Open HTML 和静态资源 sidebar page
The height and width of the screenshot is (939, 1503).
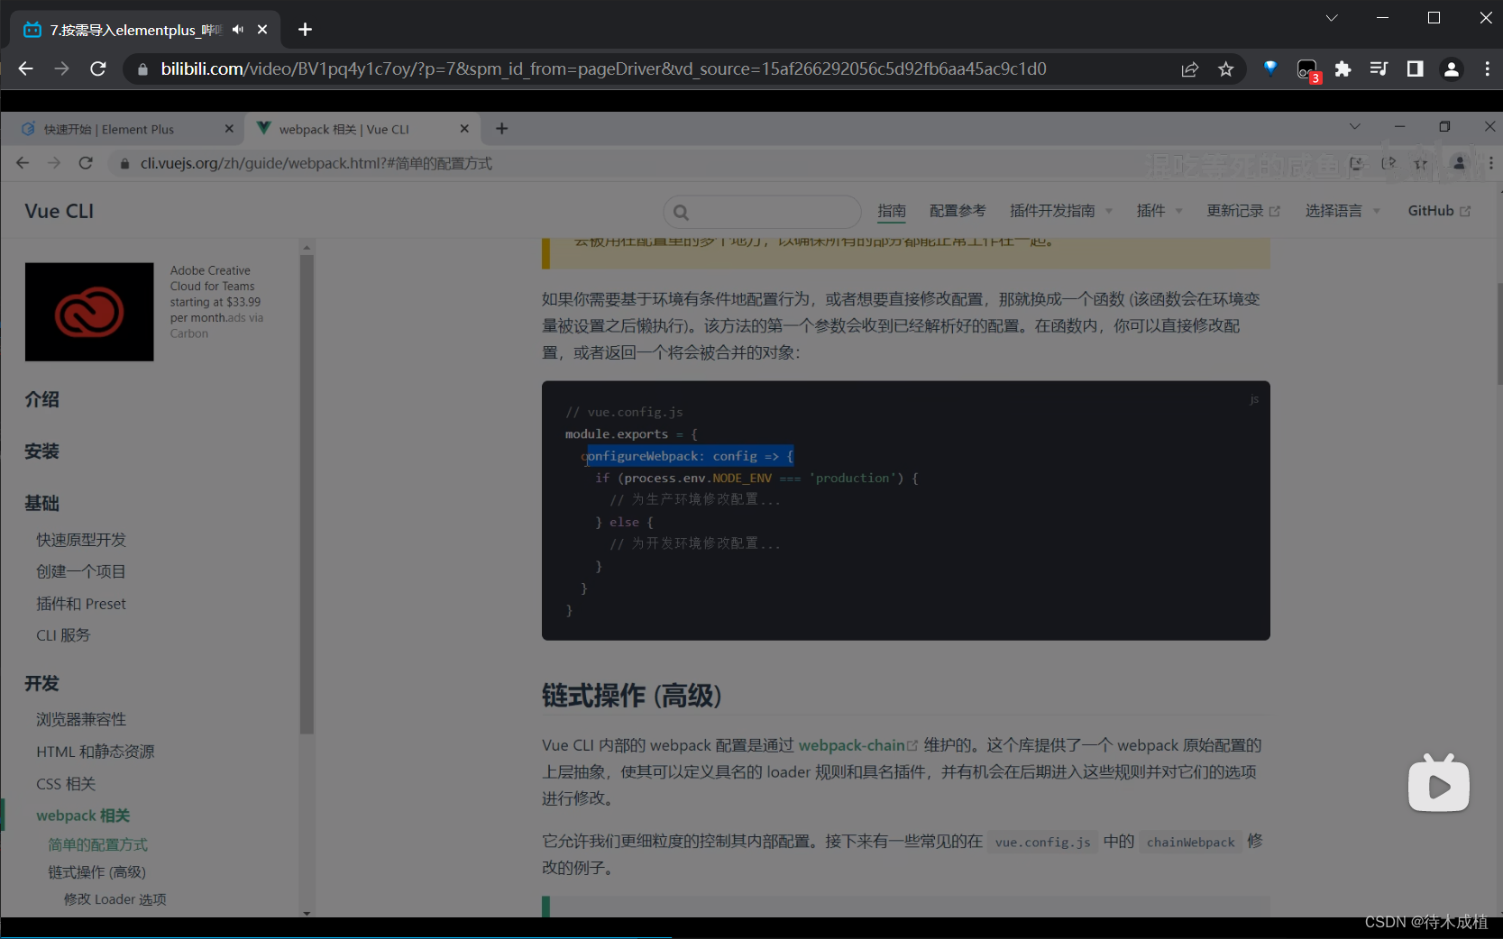(x=96, y=752)
